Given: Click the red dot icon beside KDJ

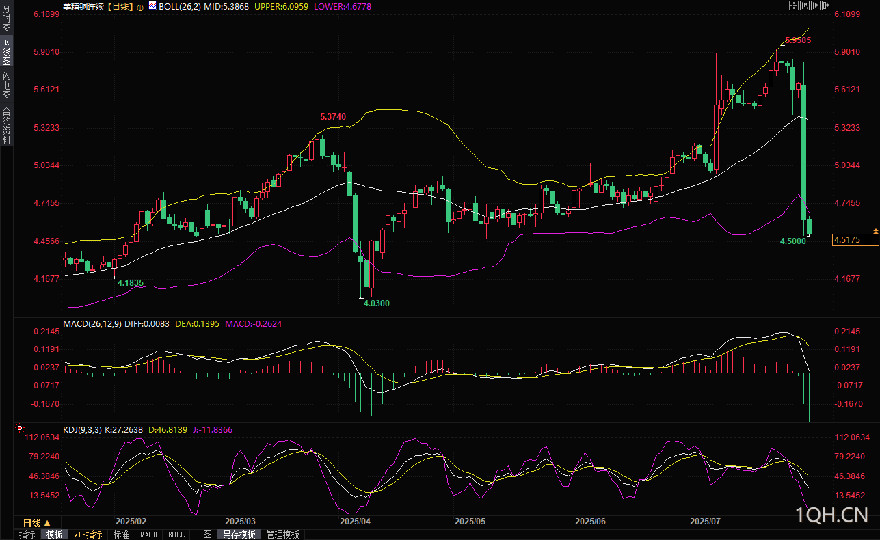Looking at the screenshot, I should (x=18, y=429).
